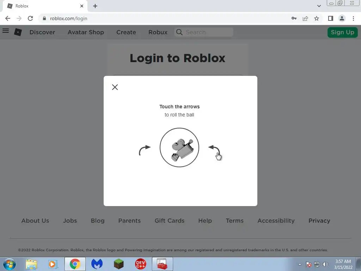Go to the Create page
This screenshot has height=271, width=361.
pos(126,32)
